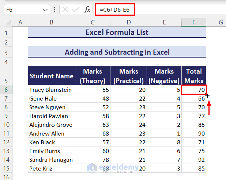Select Gene Hale's total marks 66

click(x=194, y=98)
